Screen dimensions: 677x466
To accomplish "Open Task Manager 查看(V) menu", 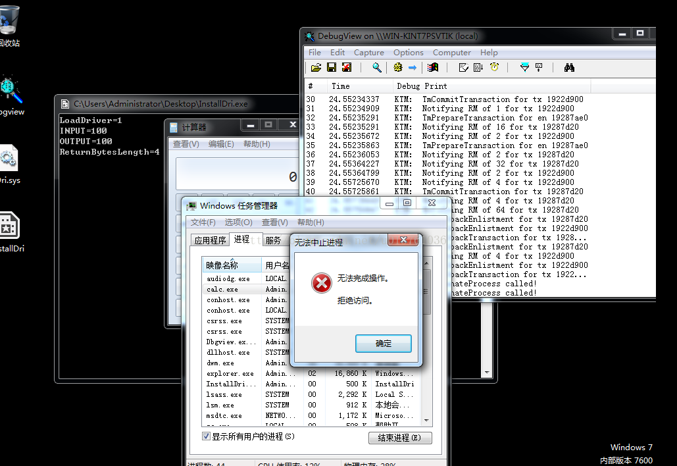I will (x=274, y=222).
